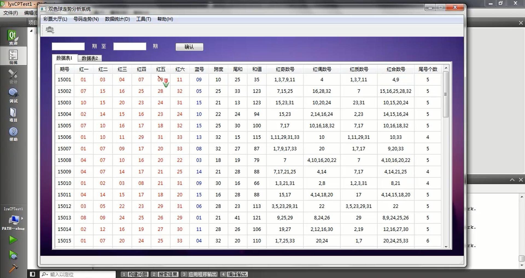
Task: Click cell 3,5,23,29,31 in 红奇数号 column
Action: (x=285, y=206)
